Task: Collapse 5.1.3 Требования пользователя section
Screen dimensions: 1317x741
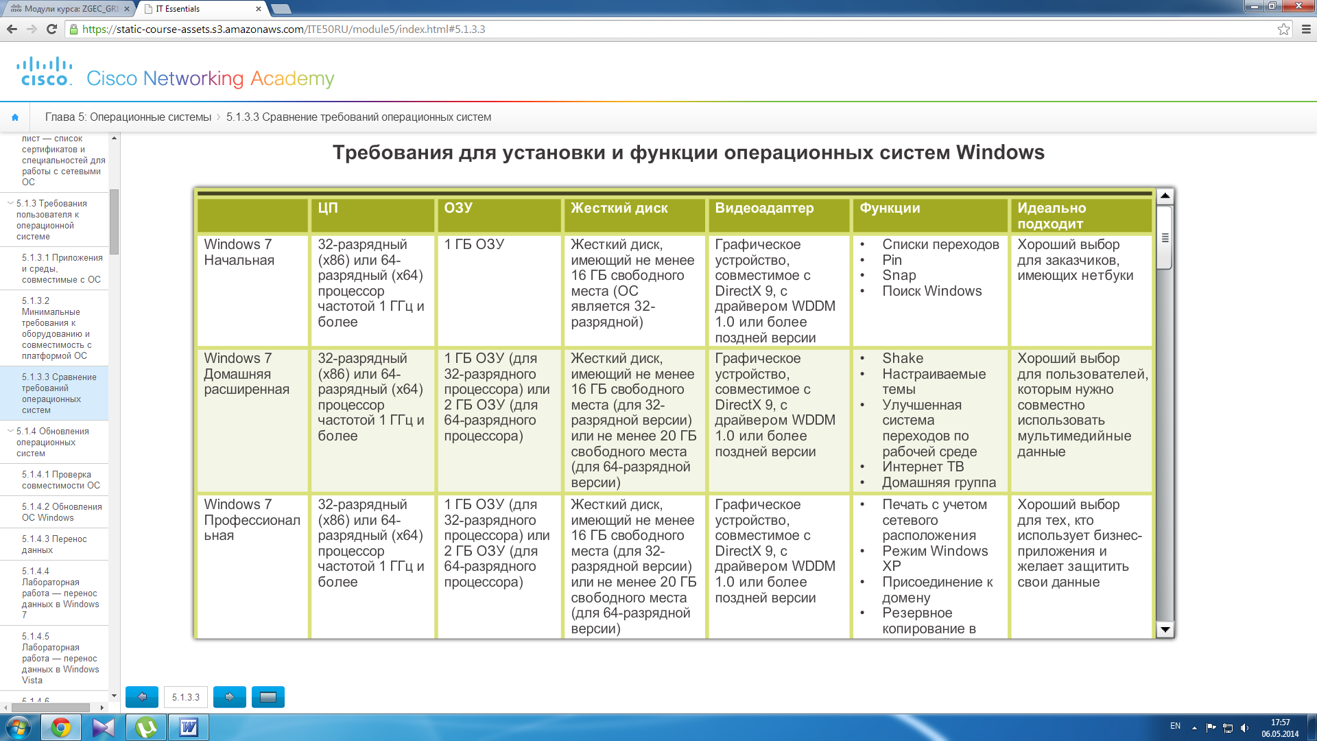Action: coord(10,203)
